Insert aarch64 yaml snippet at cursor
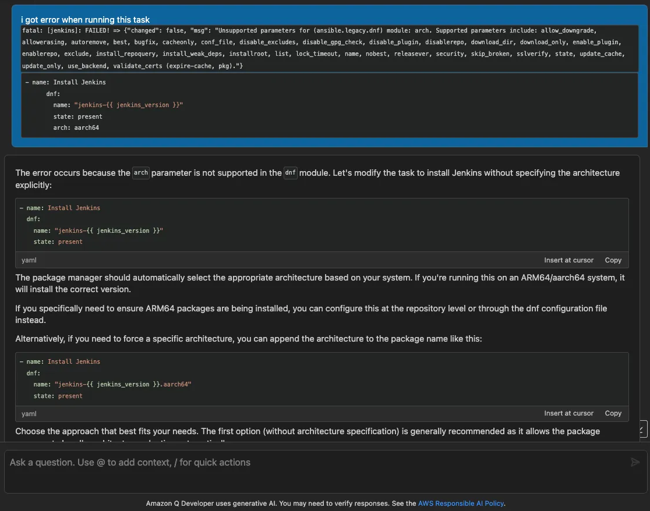 tap(568, 413)
